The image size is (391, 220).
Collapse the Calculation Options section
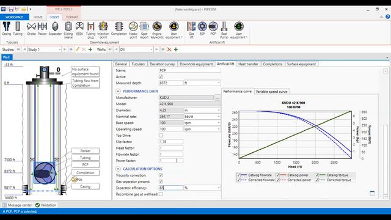pos(118,169)
